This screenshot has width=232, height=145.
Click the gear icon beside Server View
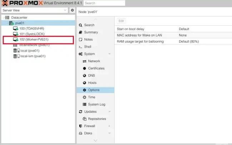tap(72, 10)
